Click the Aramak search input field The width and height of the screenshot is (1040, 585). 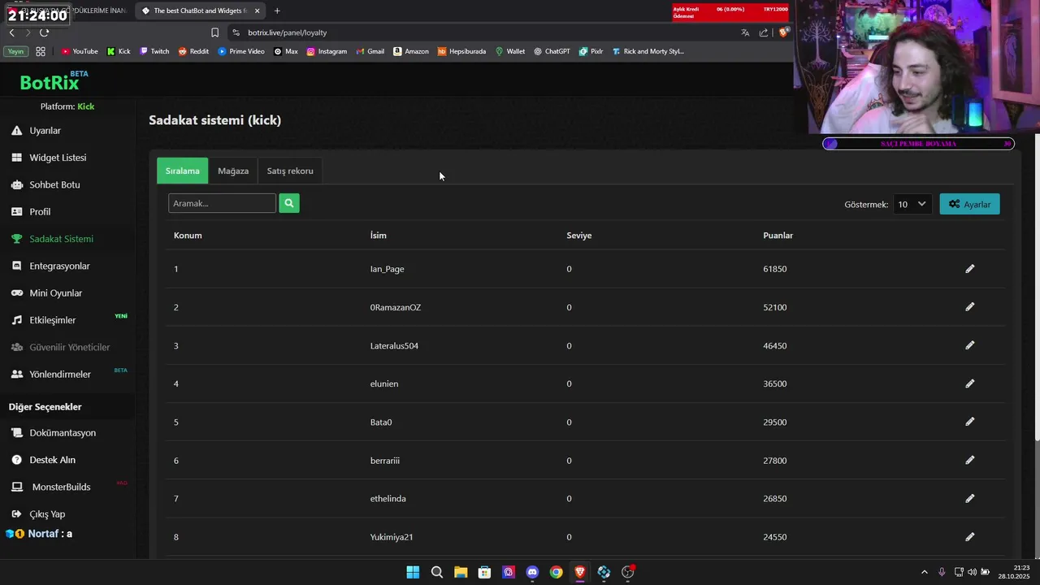(x=222, y=203)
